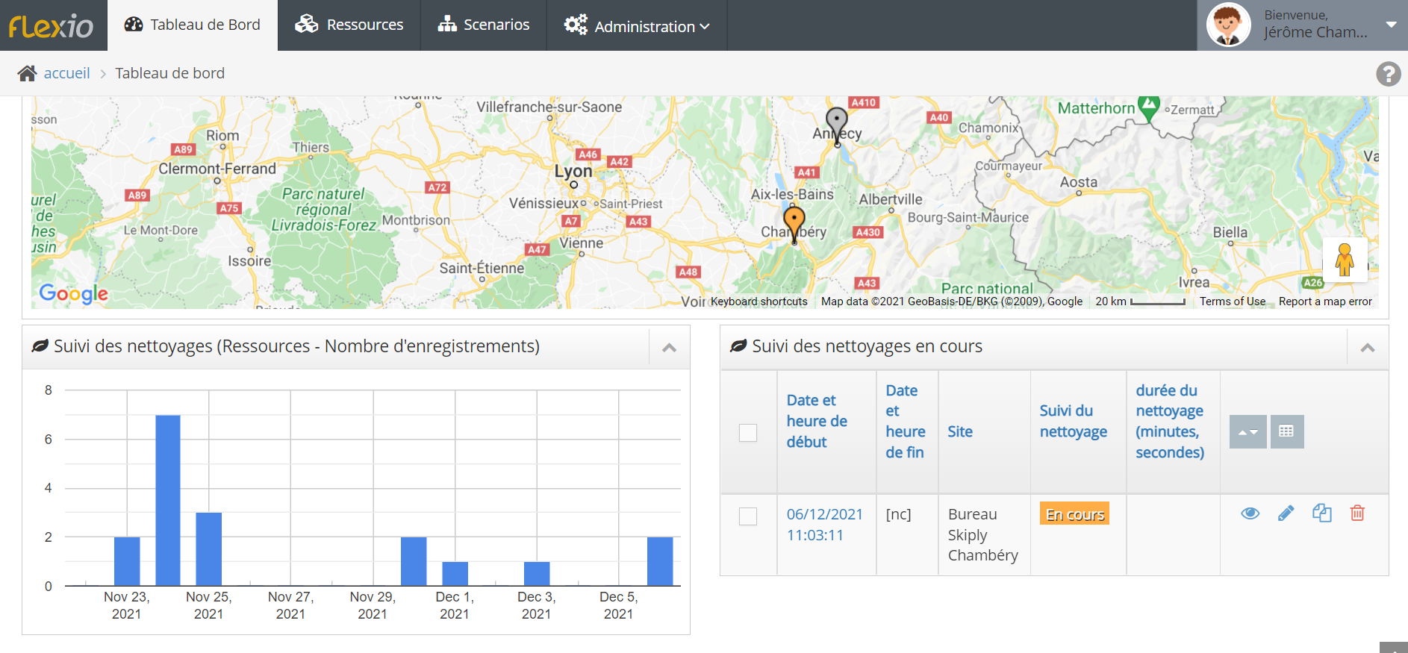Screen dimensions: 1408x653
Task: Collapse the Suivi des nettoyages chart panel
Action: click(669, 348)
